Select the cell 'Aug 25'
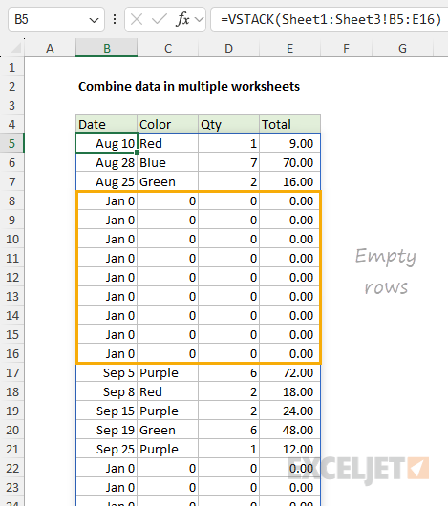The width and height of the screenshot is (448, 506). click(107, 181)
